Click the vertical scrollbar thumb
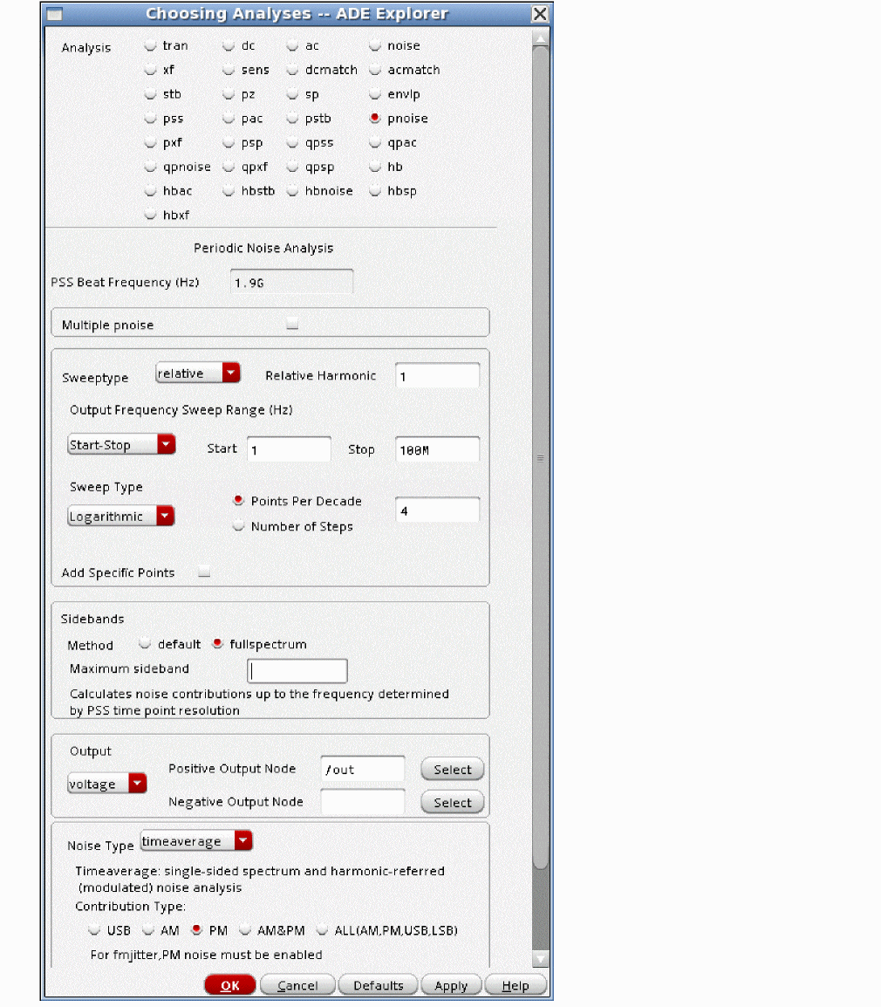Screen dimensions: 881x1007 [541, 458]
